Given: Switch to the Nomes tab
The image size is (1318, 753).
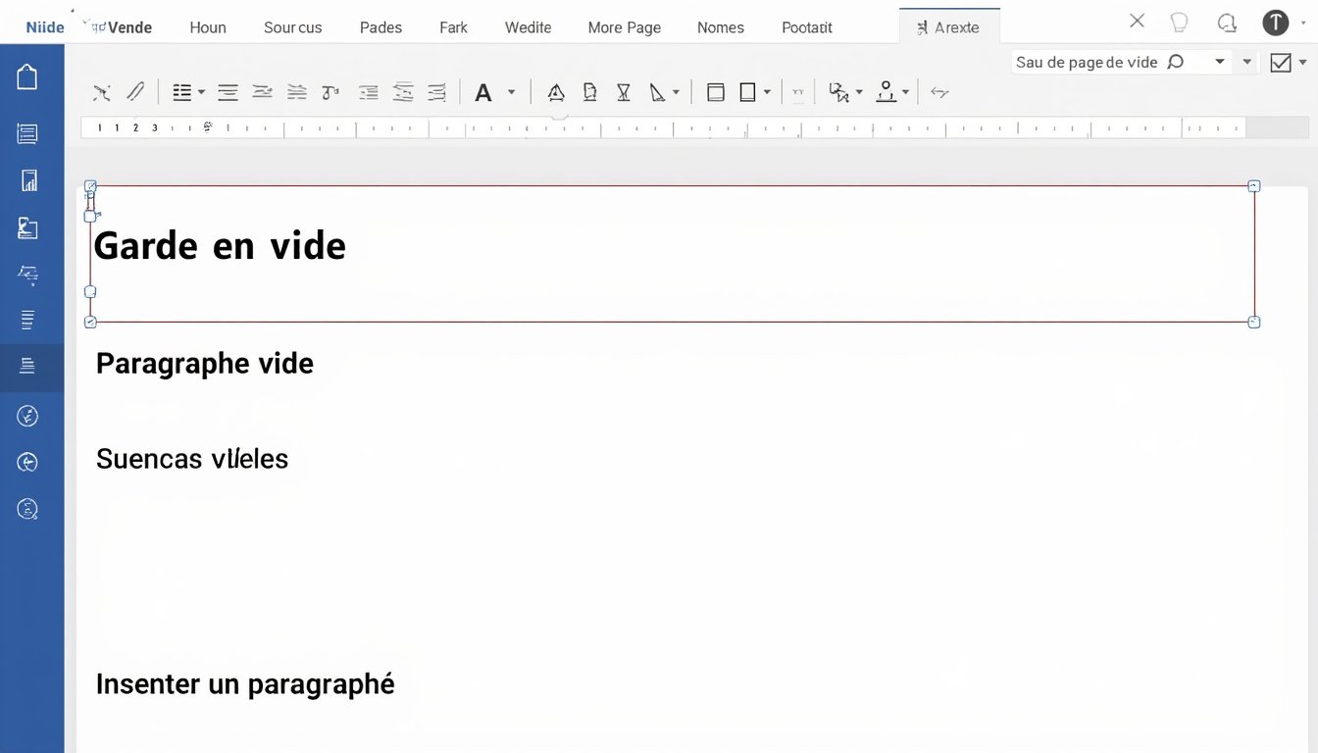Looking at the screenshot, I should click(x=721, y=27).
